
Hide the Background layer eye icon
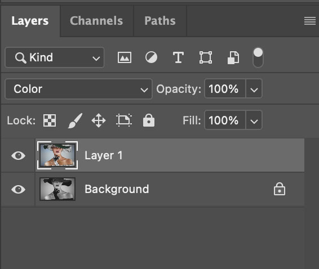18,189
